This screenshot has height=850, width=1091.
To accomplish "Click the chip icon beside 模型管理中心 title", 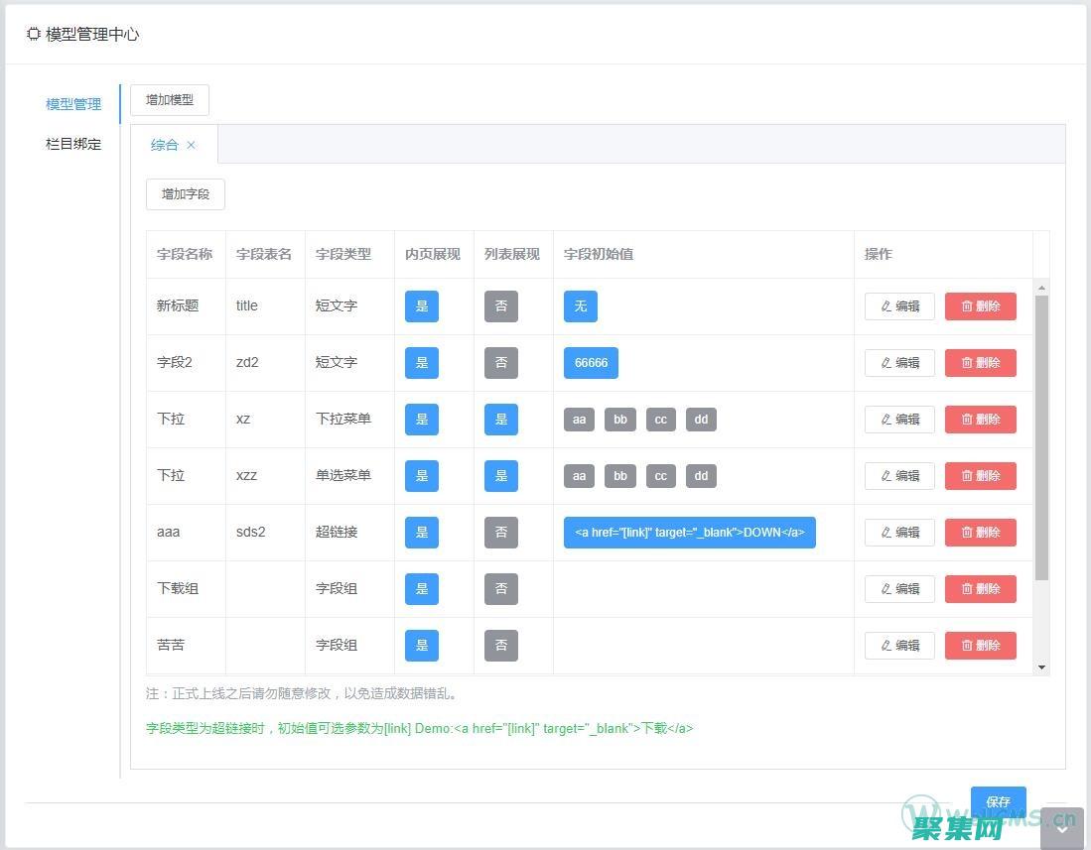I will coord(34,34).
